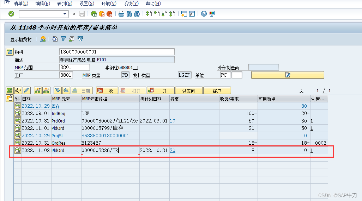Click the Filter funnel icon

(x=63, y=39)
